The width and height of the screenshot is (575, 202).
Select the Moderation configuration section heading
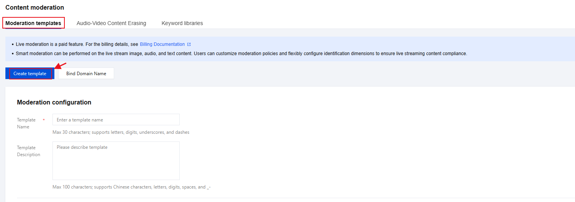[54, 102]
